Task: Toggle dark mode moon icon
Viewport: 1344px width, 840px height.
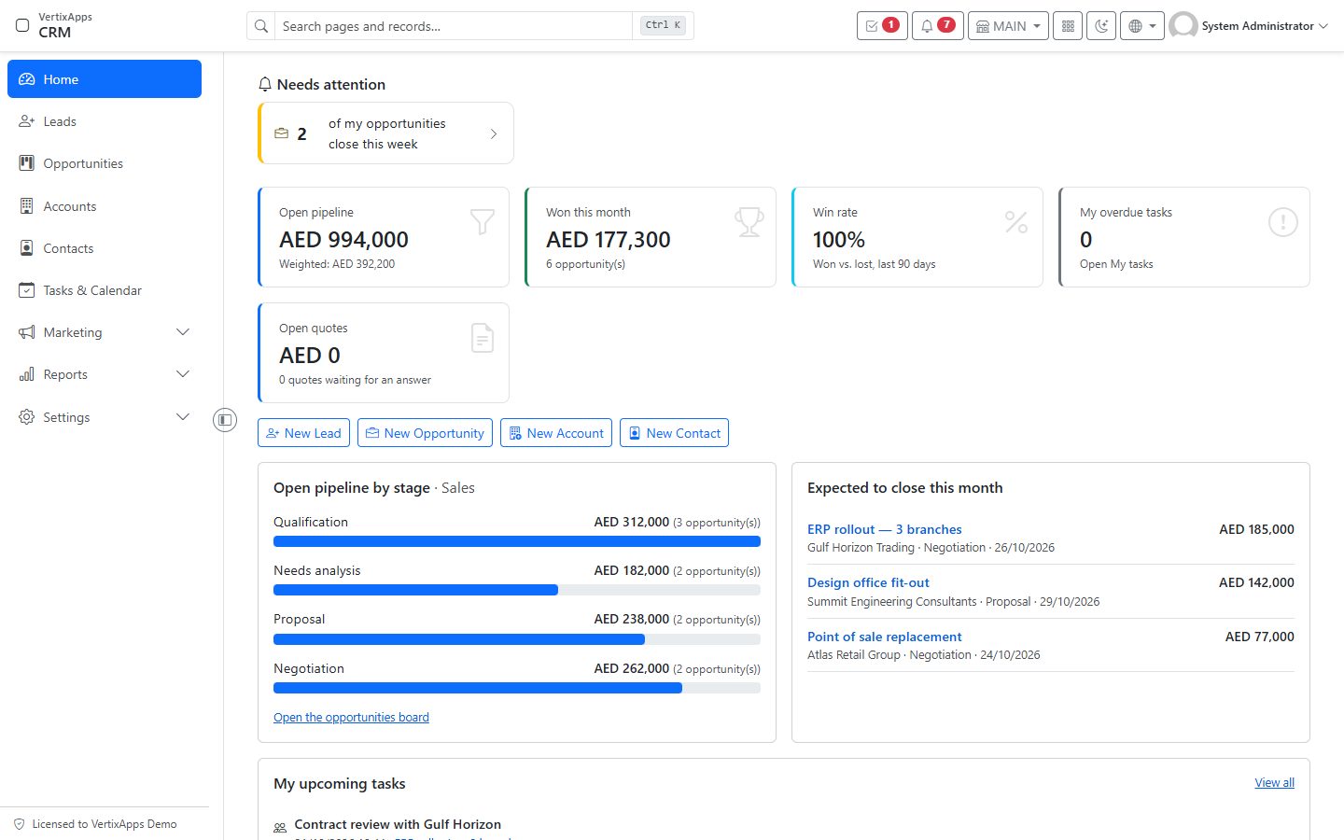Action: [1101, 26]
